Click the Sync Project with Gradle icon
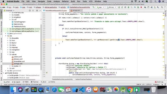The image size is (167, 94). tap(152, 7)
